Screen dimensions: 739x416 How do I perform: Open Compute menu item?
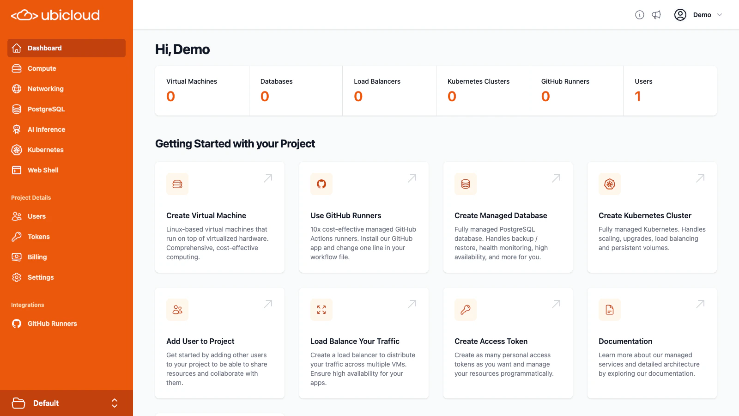pyautogui.click(x=67, y=68)
